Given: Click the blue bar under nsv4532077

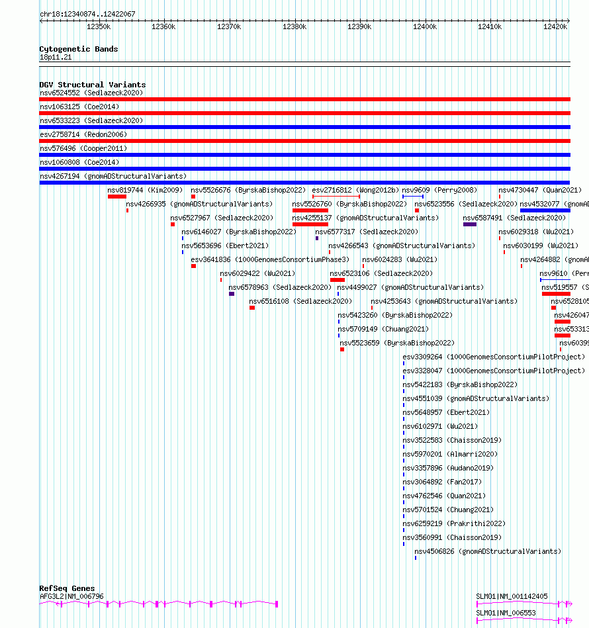Looking at the screenshot, I should pyautogui.click(x=545, y=210).
